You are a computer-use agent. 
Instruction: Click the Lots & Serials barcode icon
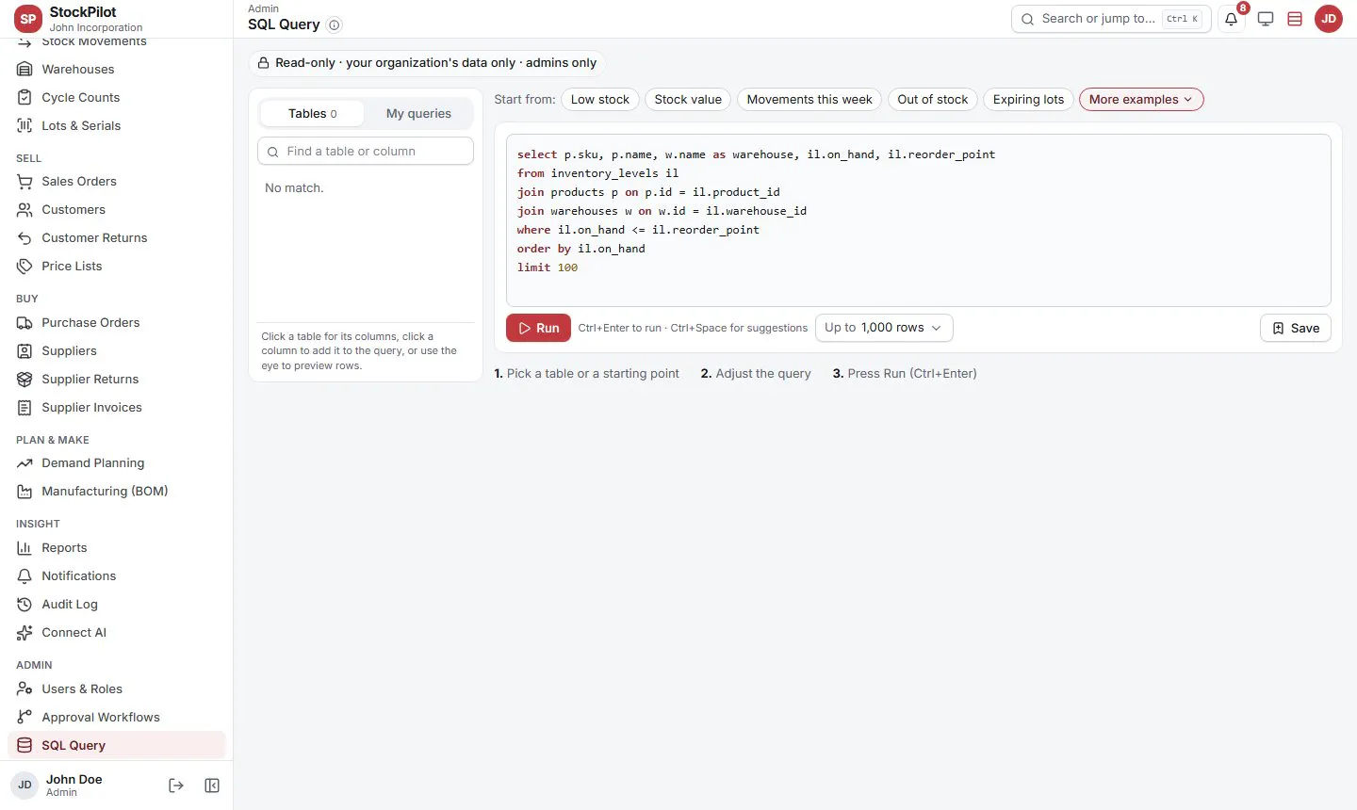pos(25,125)
